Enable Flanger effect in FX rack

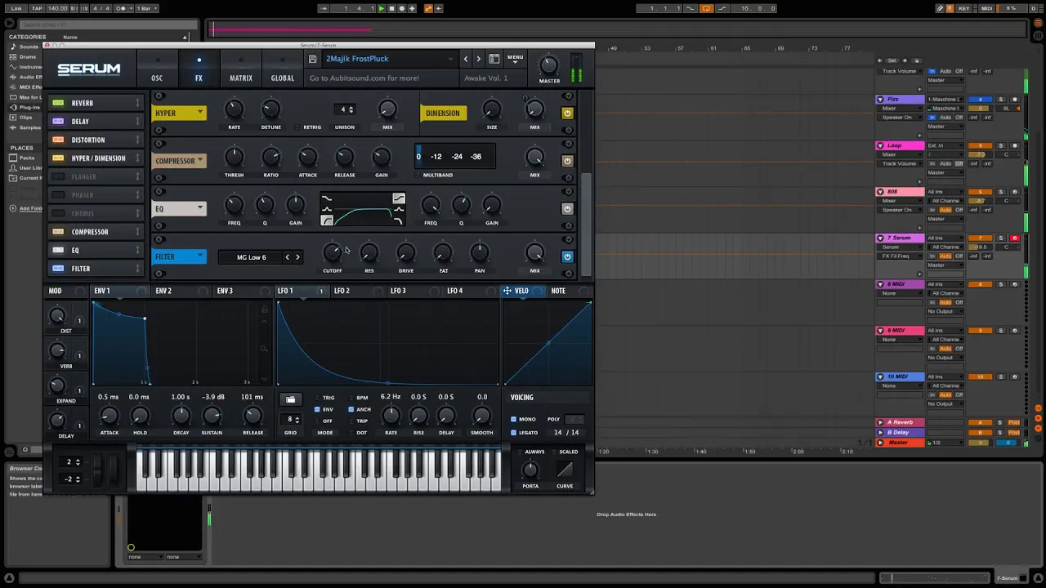58,176
